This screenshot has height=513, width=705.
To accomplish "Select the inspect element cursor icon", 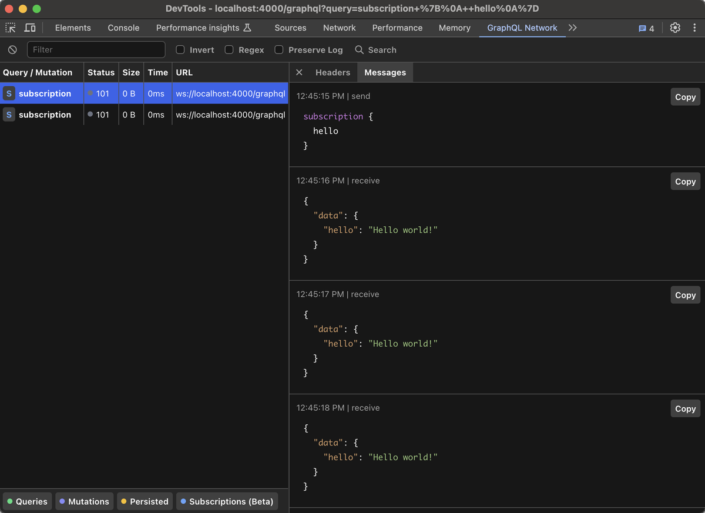I will coord(10,27).
